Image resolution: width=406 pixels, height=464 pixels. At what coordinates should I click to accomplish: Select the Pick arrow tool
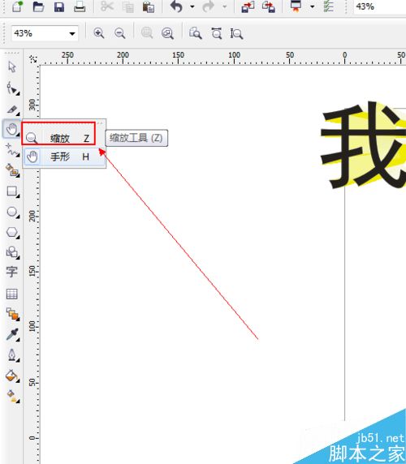pyautogui.click(x=12, y=67)
